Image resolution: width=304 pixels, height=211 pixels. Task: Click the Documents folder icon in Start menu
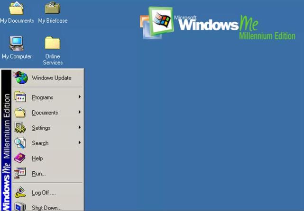(x=20, y=112)
